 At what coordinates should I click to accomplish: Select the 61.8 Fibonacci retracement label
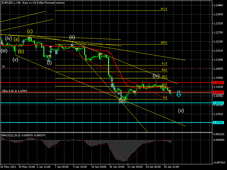(x=165, y=63)
